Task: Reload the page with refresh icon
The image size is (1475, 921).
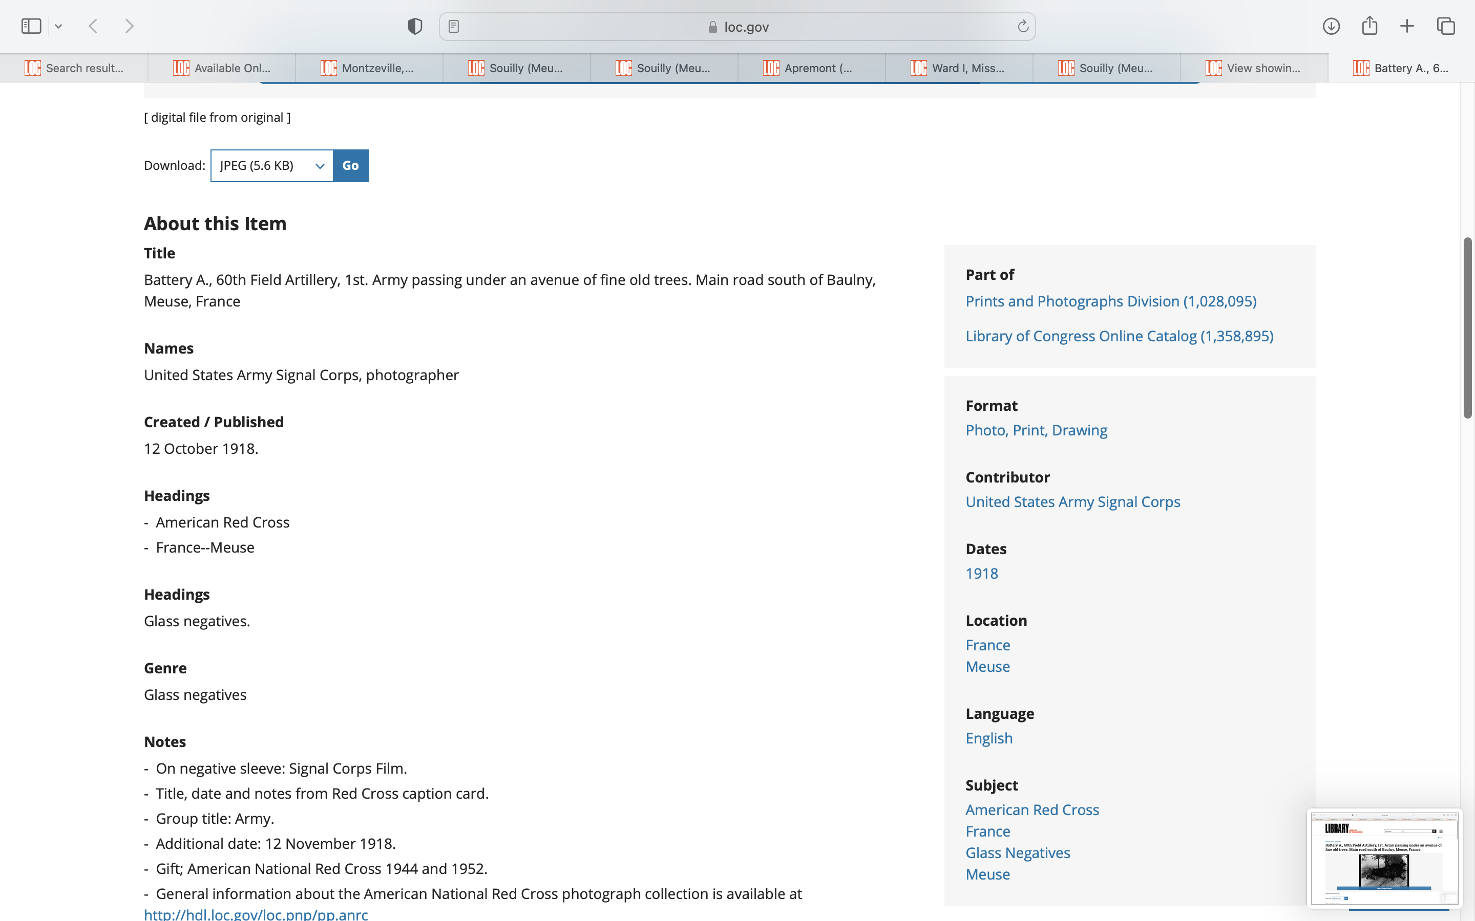Action: click(x=1023, y=26)
